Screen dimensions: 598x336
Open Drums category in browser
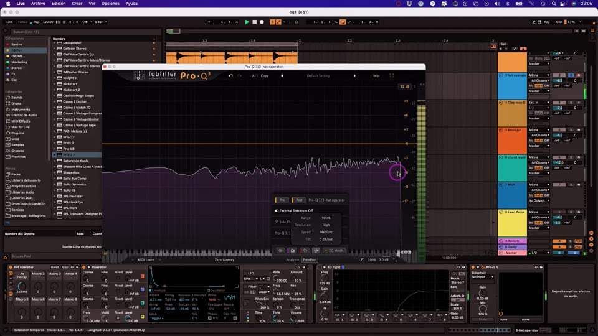(16, 103)
